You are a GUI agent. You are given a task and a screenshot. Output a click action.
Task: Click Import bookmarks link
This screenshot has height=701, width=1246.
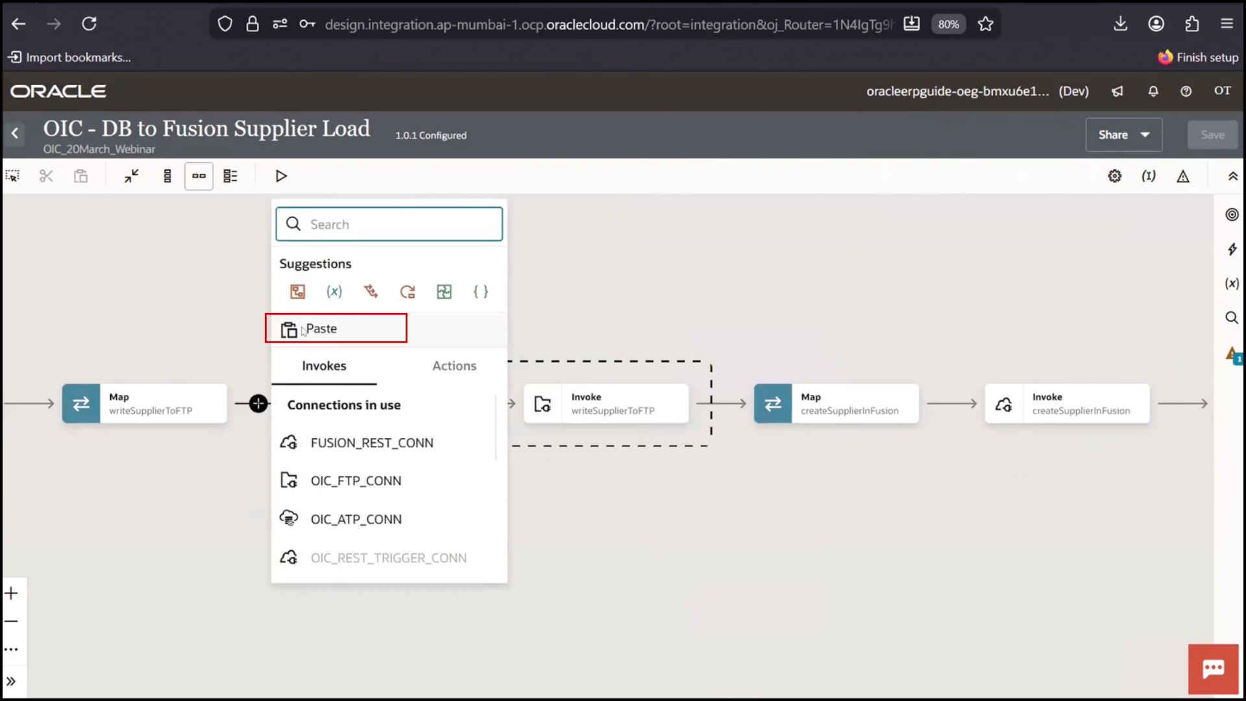[69, 57]
